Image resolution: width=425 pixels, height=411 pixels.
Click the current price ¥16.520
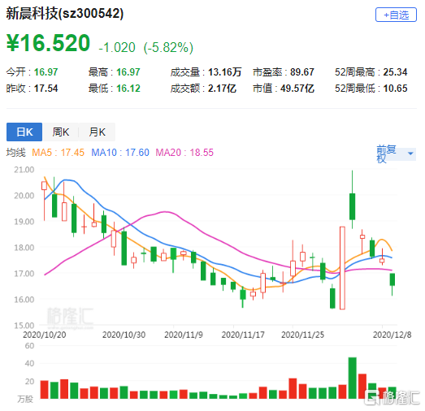coord(48,43)
